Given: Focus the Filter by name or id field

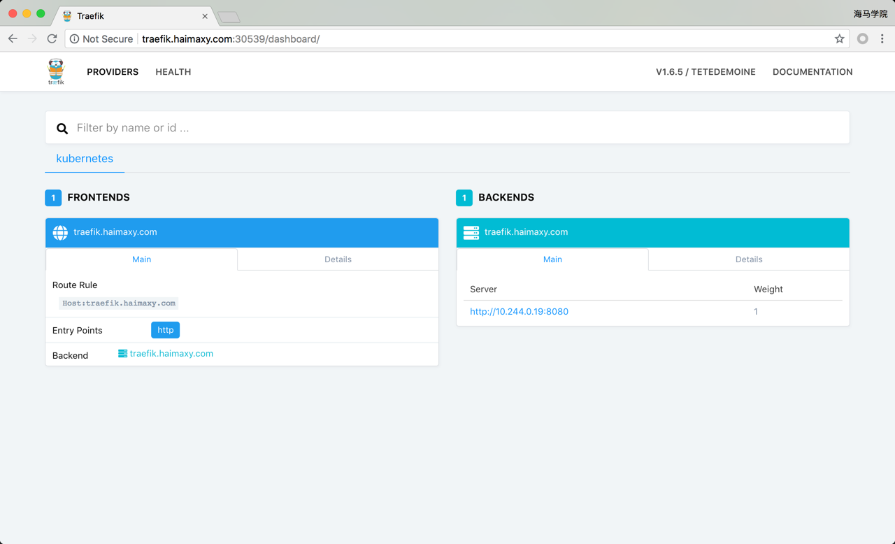Looking at the screenshot, I should tap(454, 128).
